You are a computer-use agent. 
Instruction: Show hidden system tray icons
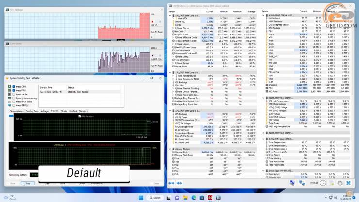[326, 198]
